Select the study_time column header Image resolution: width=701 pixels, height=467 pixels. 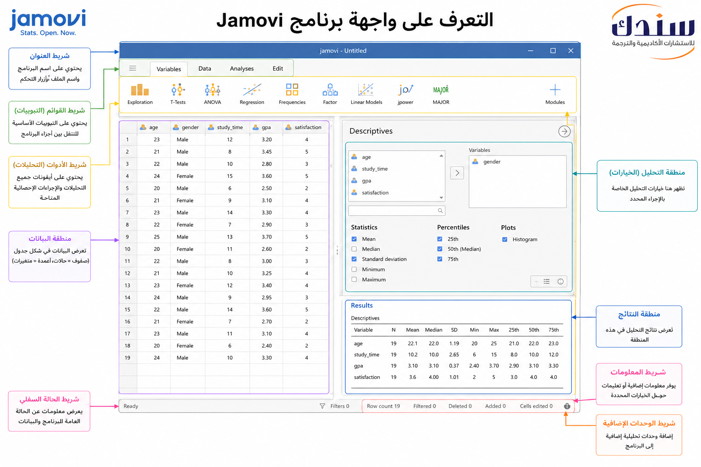pyautogui.click(x=228, y=127)
